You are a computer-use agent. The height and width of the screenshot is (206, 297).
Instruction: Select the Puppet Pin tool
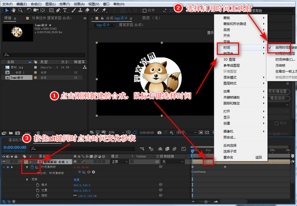coord(104,10)
